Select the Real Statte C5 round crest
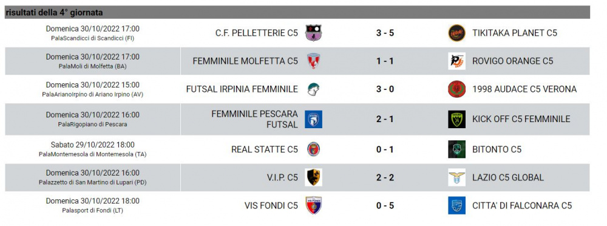Screen dimensions: 607x226 pyautogui.click(x=313, y=149)
